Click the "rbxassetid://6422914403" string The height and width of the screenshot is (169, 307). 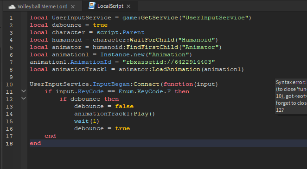point(169,62)
